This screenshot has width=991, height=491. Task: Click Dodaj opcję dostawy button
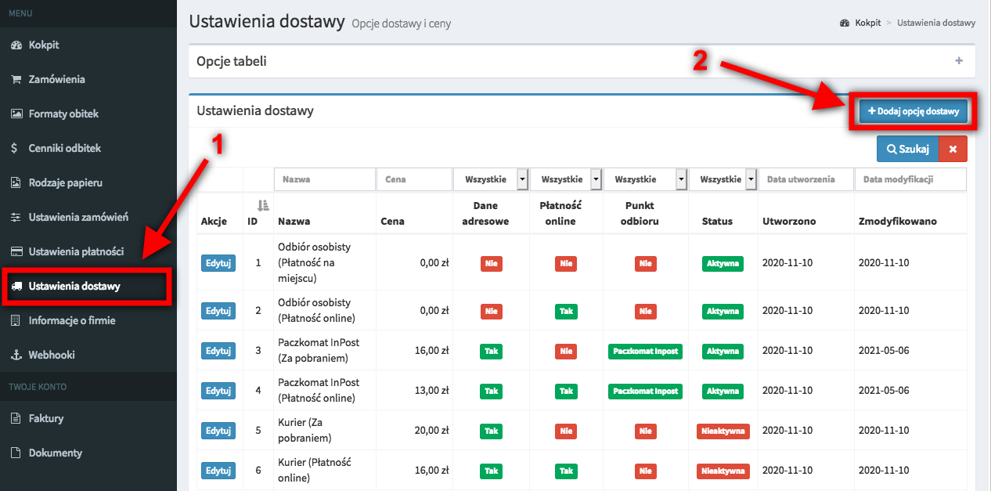[913, 112]
